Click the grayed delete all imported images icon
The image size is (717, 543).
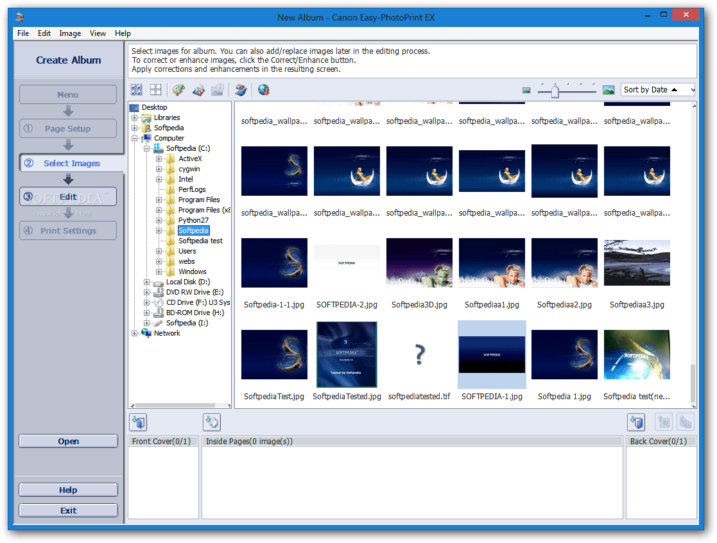coord(685,422)
